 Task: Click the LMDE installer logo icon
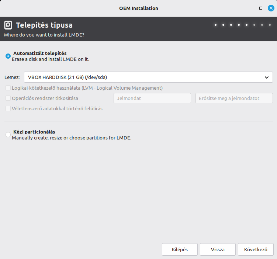8,25
